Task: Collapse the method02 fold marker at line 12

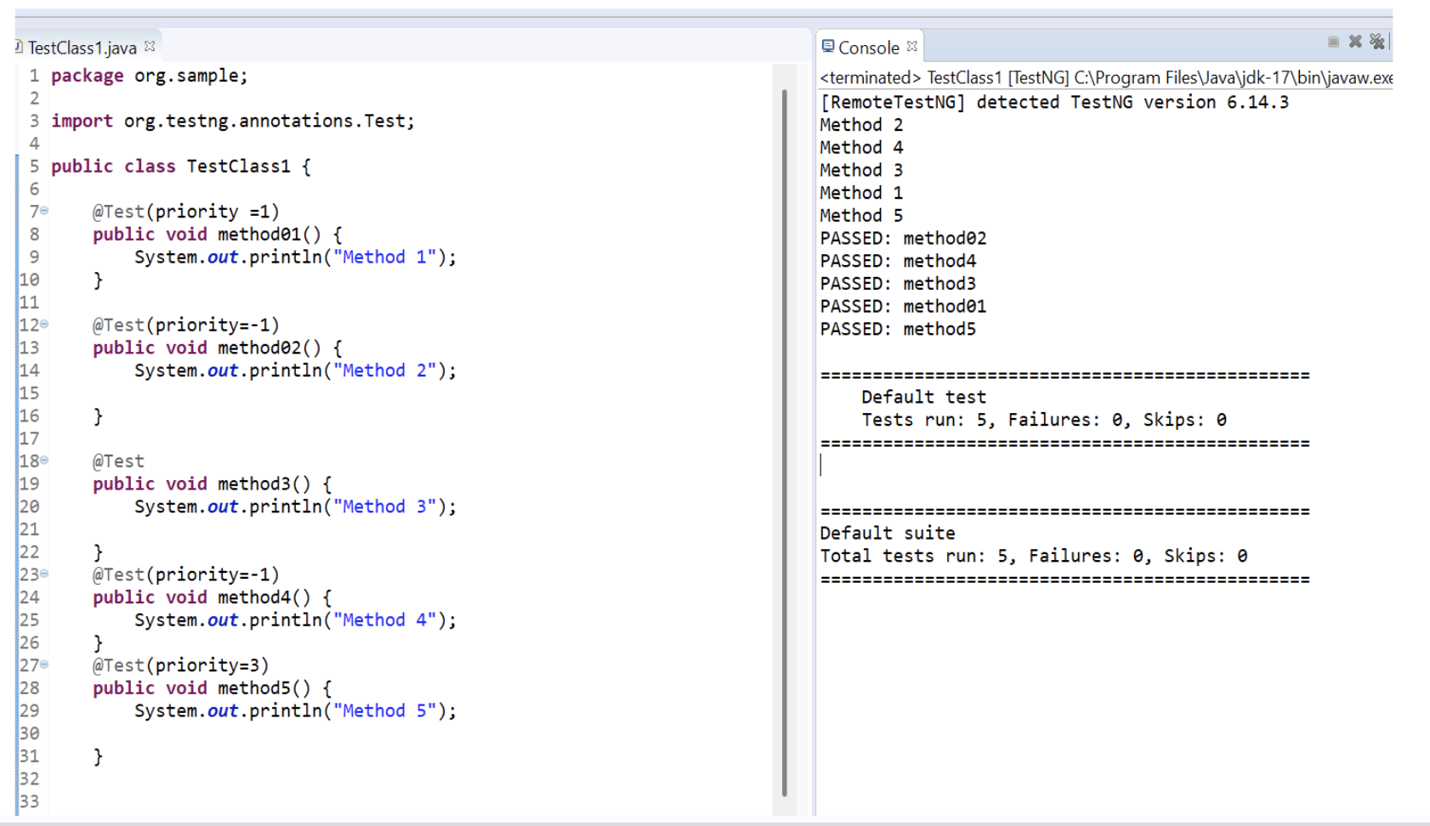Action: [44, 324]
